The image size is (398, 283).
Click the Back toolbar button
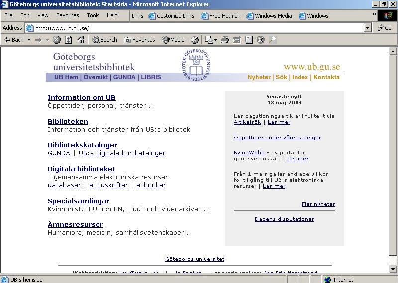[14, 40]
